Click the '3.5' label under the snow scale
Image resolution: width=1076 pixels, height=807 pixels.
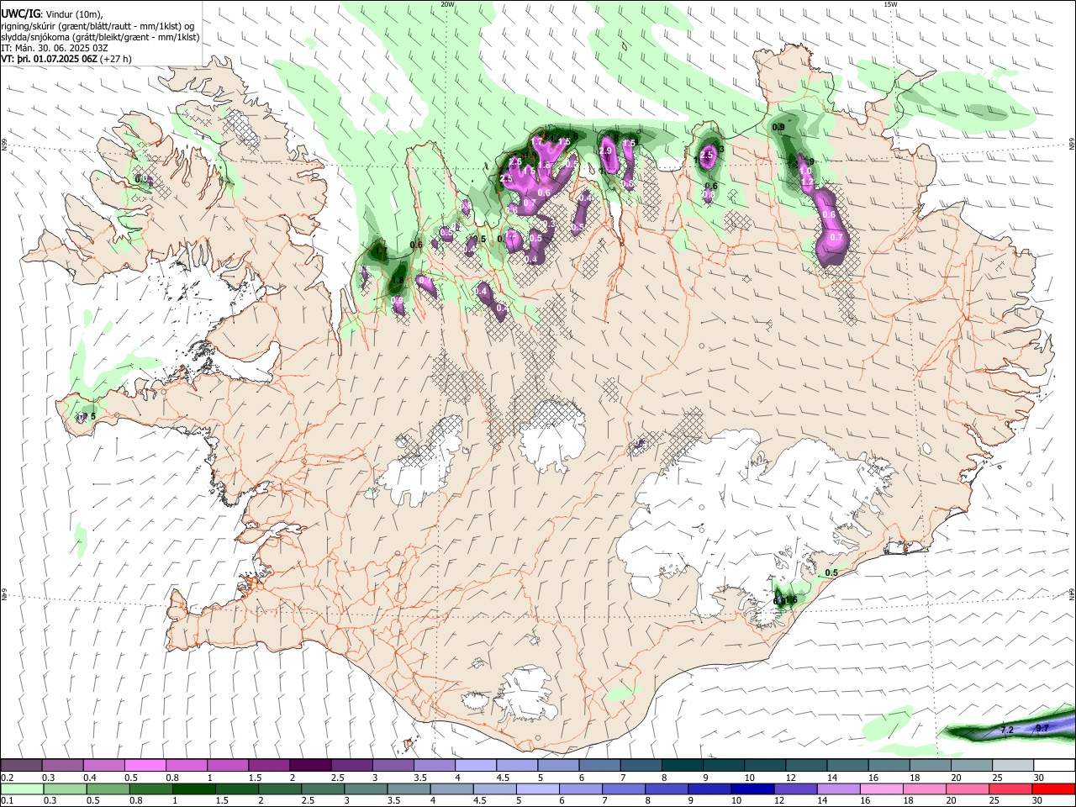pos(419,778)
